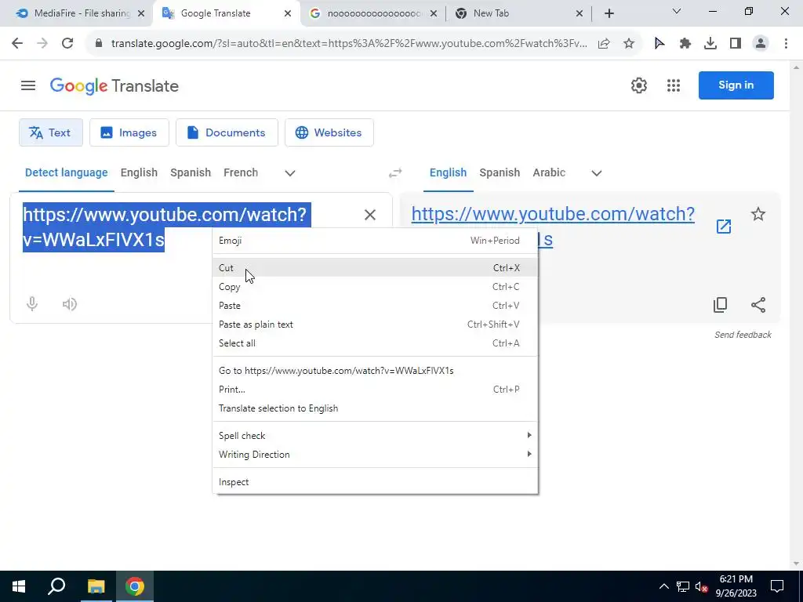This screenshot has width=803, height=602.
Task: Open tab search chevron in title bar
Action: point(677,11)
